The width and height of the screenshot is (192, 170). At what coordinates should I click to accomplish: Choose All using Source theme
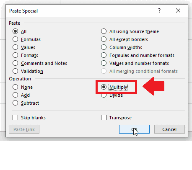coord(104,31)
